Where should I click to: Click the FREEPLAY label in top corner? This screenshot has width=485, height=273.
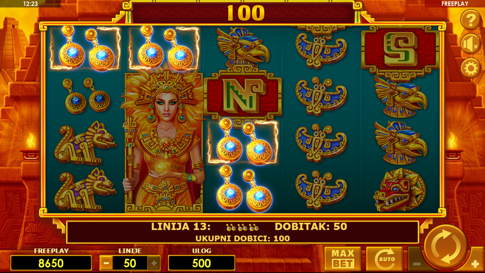pos(455,4)
